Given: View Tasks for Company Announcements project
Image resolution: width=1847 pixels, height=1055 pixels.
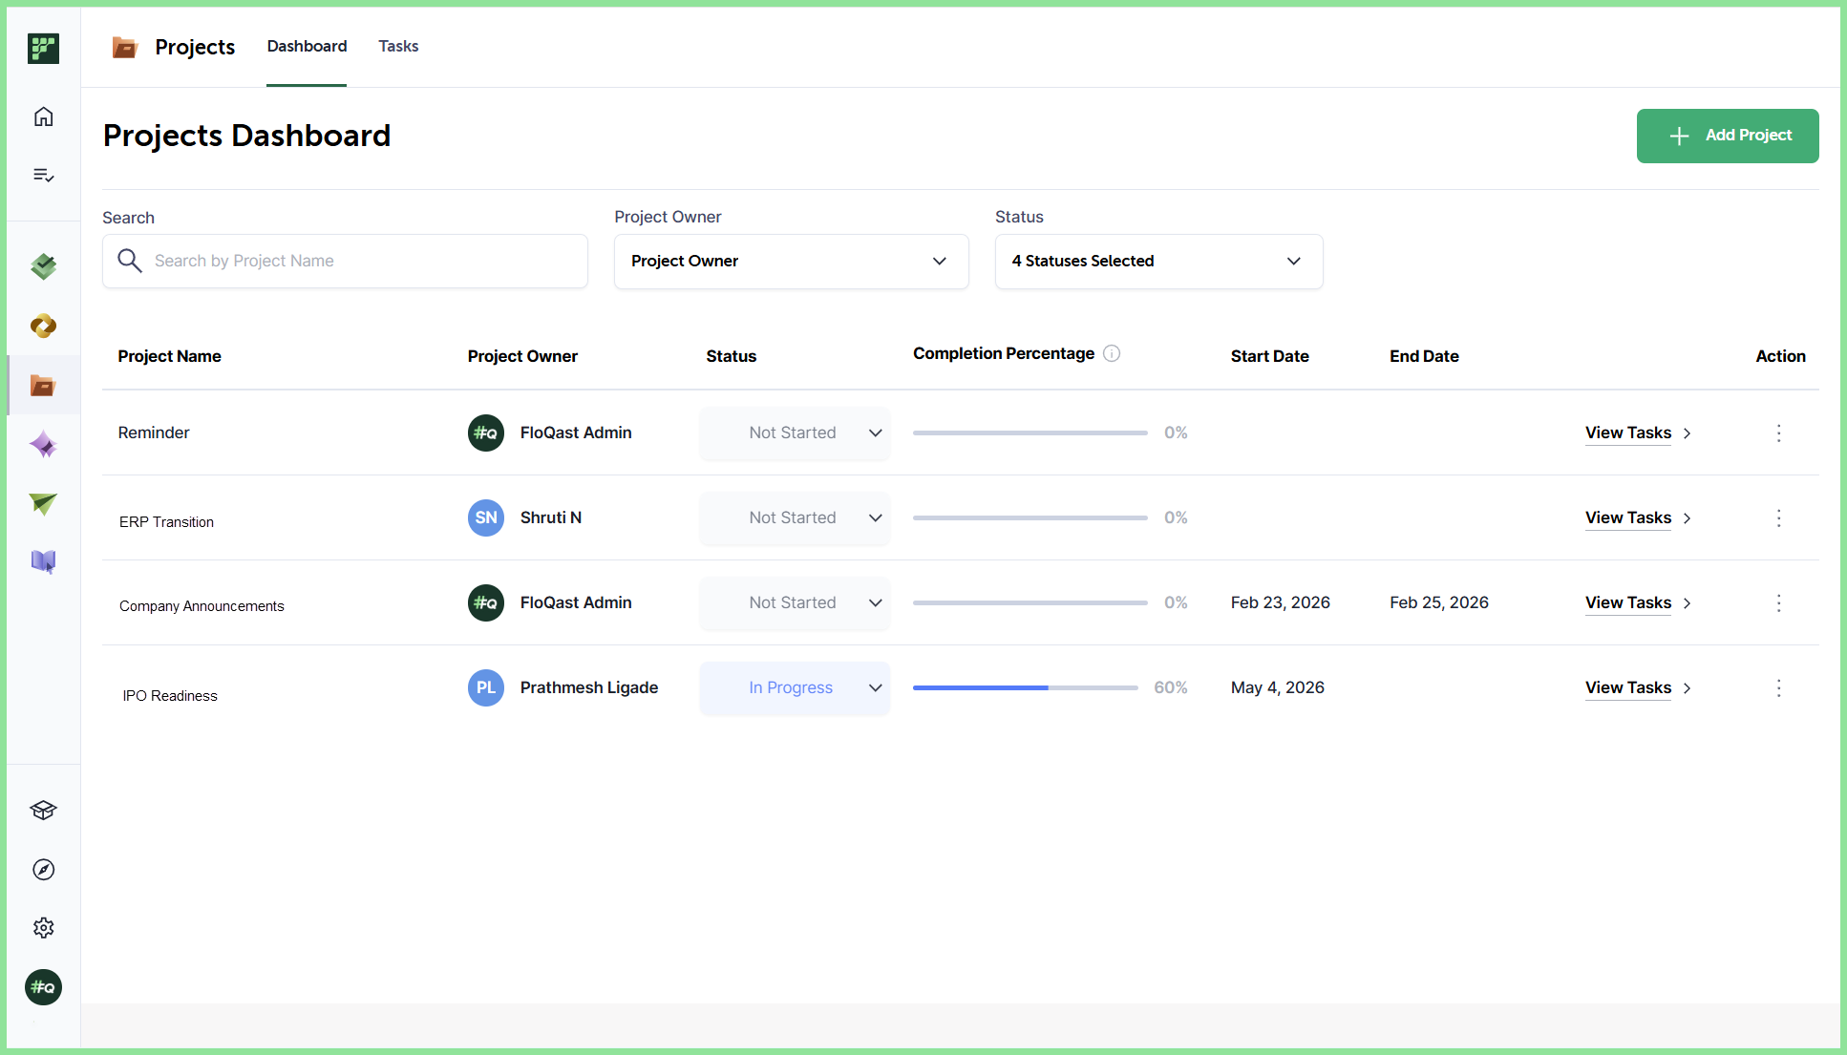Looking at the screenshot, I should tap(1638, 602).
